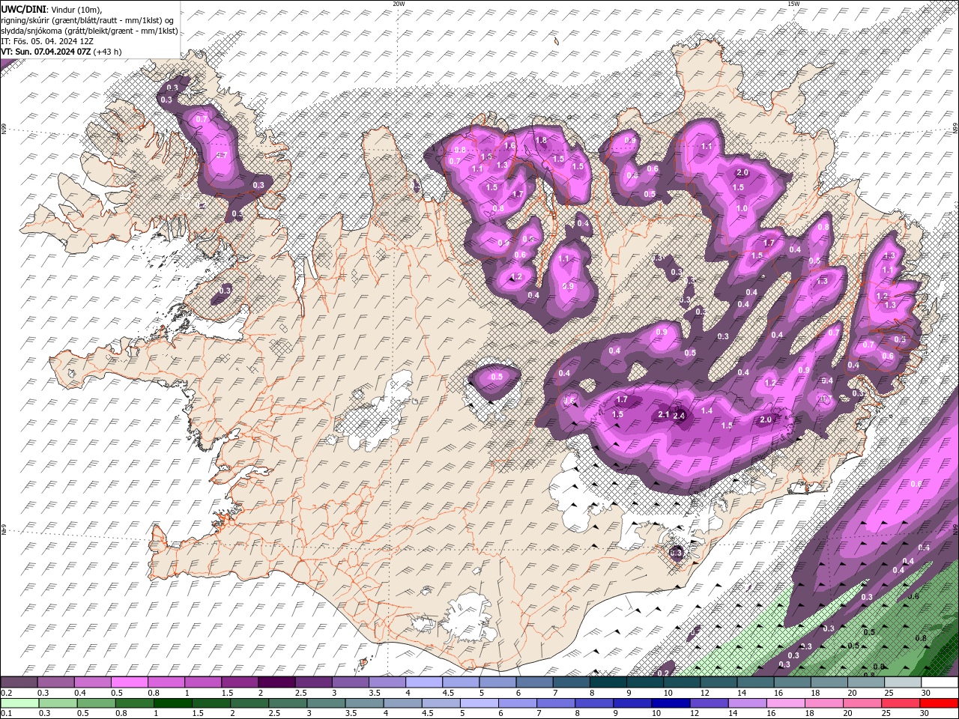959x719 pixels.
Task: Select the 'Vindur (10m),' caption text
Action: click(x=76, y=10)
